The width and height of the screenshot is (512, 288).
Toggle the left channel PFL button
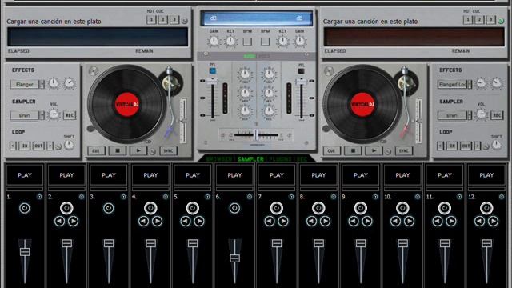(213, 70)
